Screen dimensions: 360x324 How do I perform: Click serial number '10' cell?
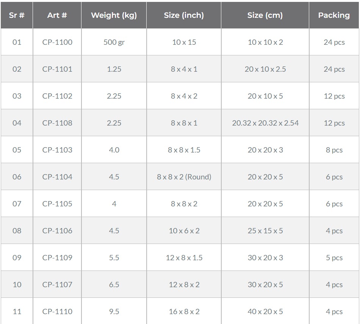click(x=17, y=285)
